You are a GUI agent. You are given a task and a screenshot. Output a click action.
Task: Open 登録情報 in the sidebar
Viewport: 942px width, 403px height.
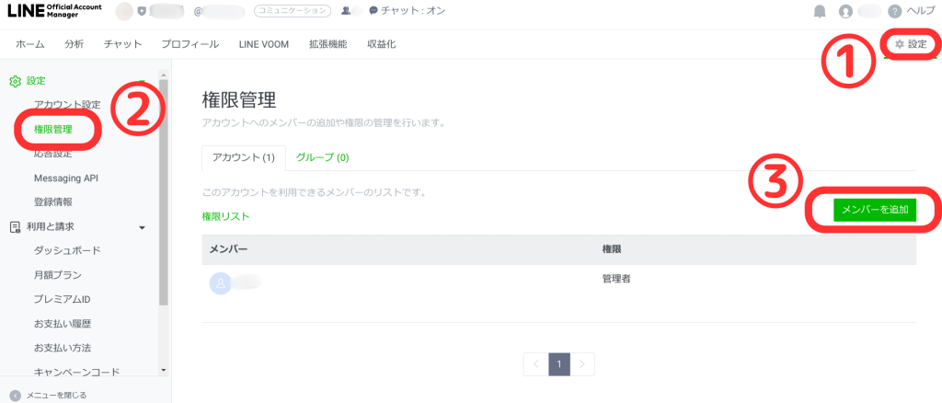click(x=53, y=202)
